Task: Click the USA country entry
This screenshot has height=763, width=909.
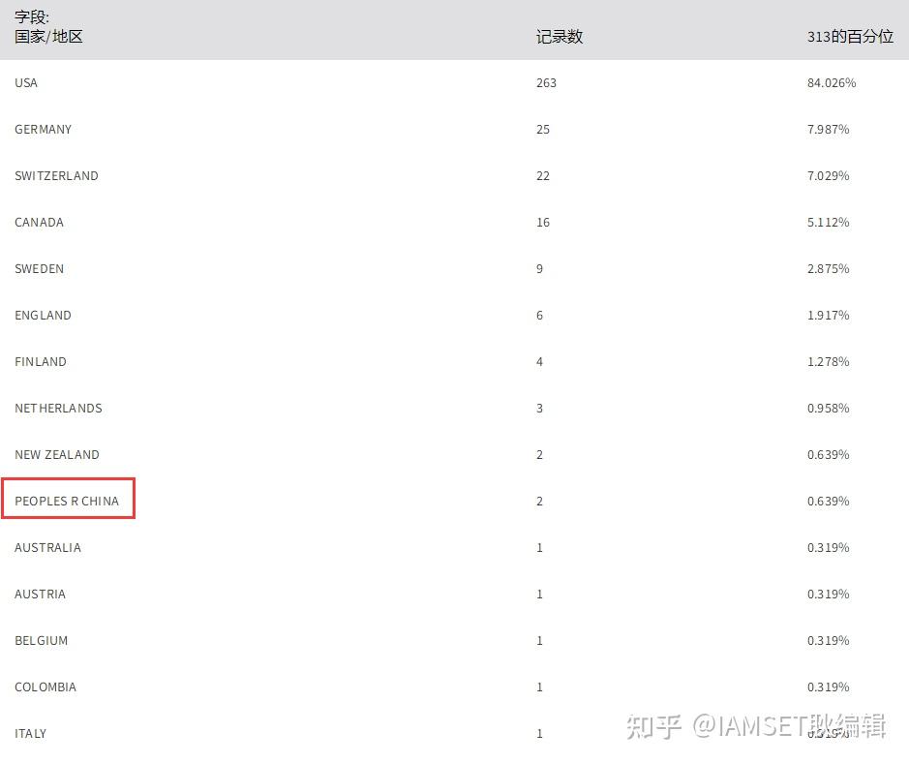Action: (26, 83)
